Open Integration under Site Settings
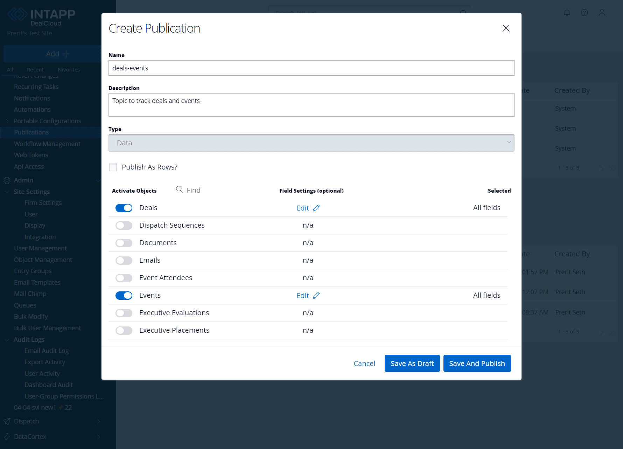The width and height of the screenshot is (623, 449). point(40,237)
